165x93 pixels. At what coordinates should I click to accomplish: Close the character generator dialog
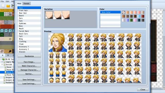(x=143, y=90)
